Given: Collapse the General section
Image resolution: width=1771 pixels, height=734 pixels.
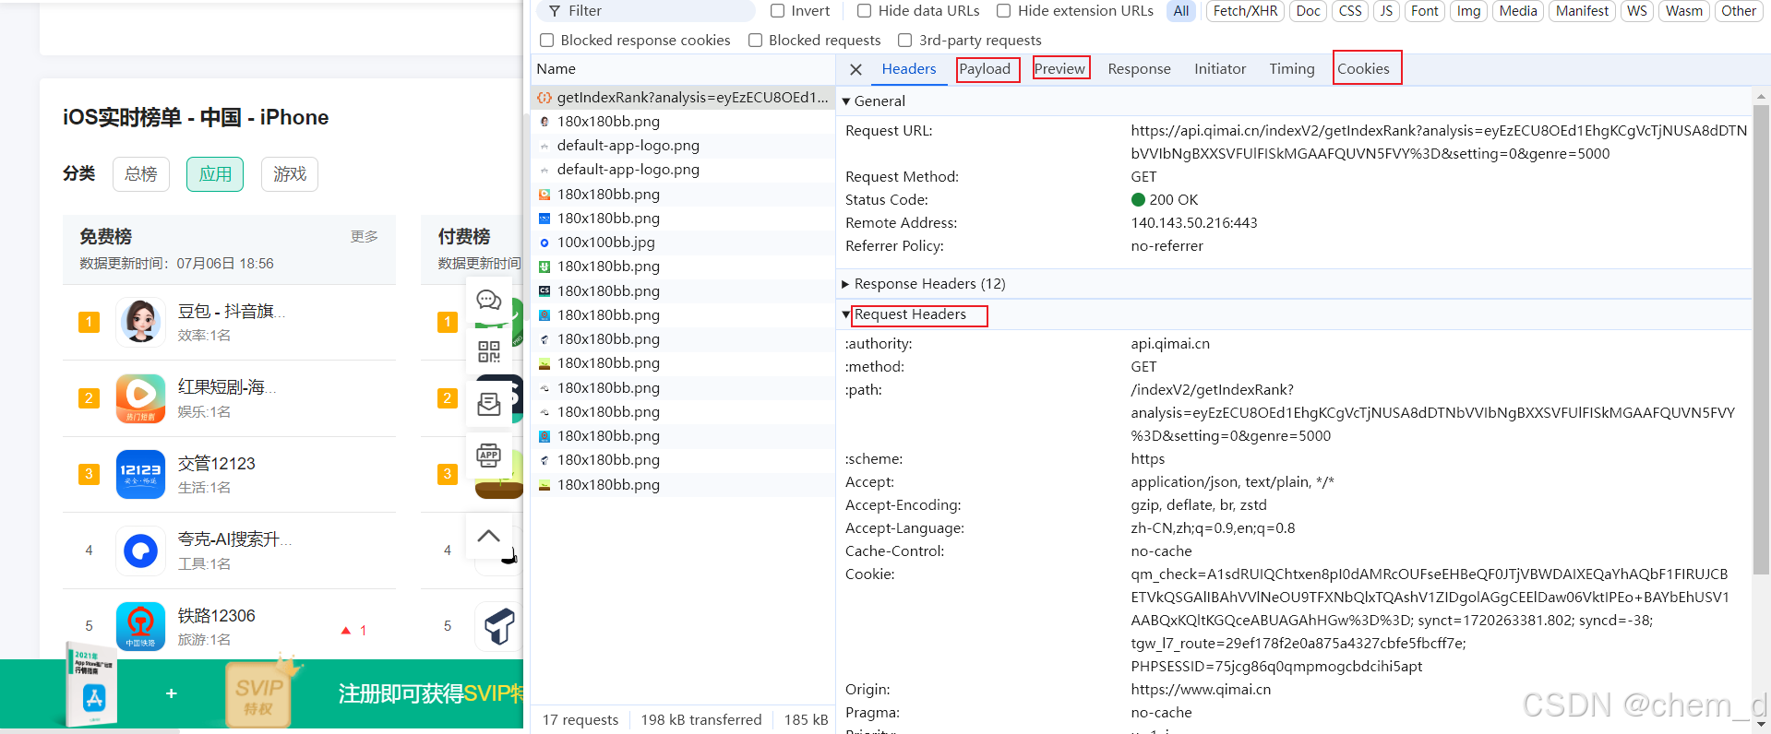Looking at the screenshot, I should [x=846, y=101].
